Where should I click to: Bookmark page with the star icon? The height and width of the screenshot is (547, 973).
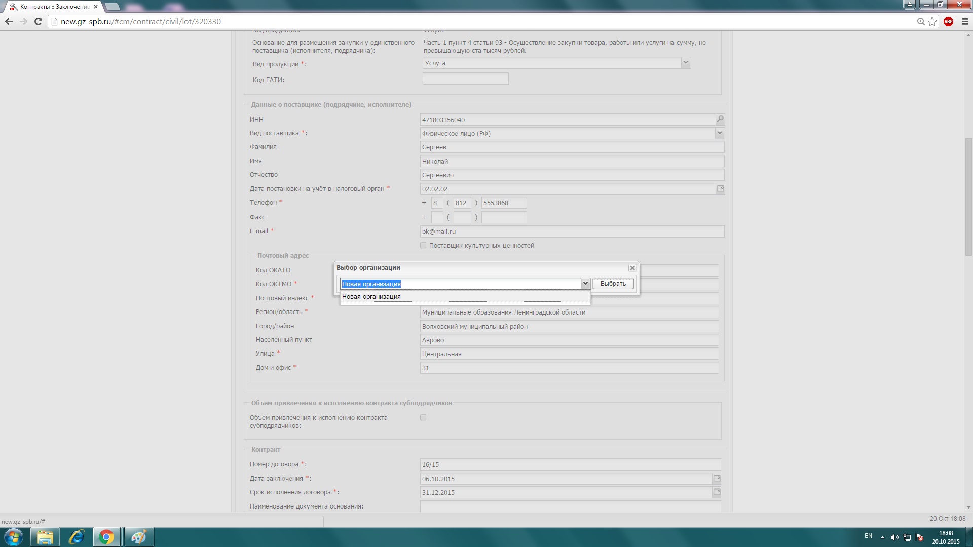coord(932,21)
